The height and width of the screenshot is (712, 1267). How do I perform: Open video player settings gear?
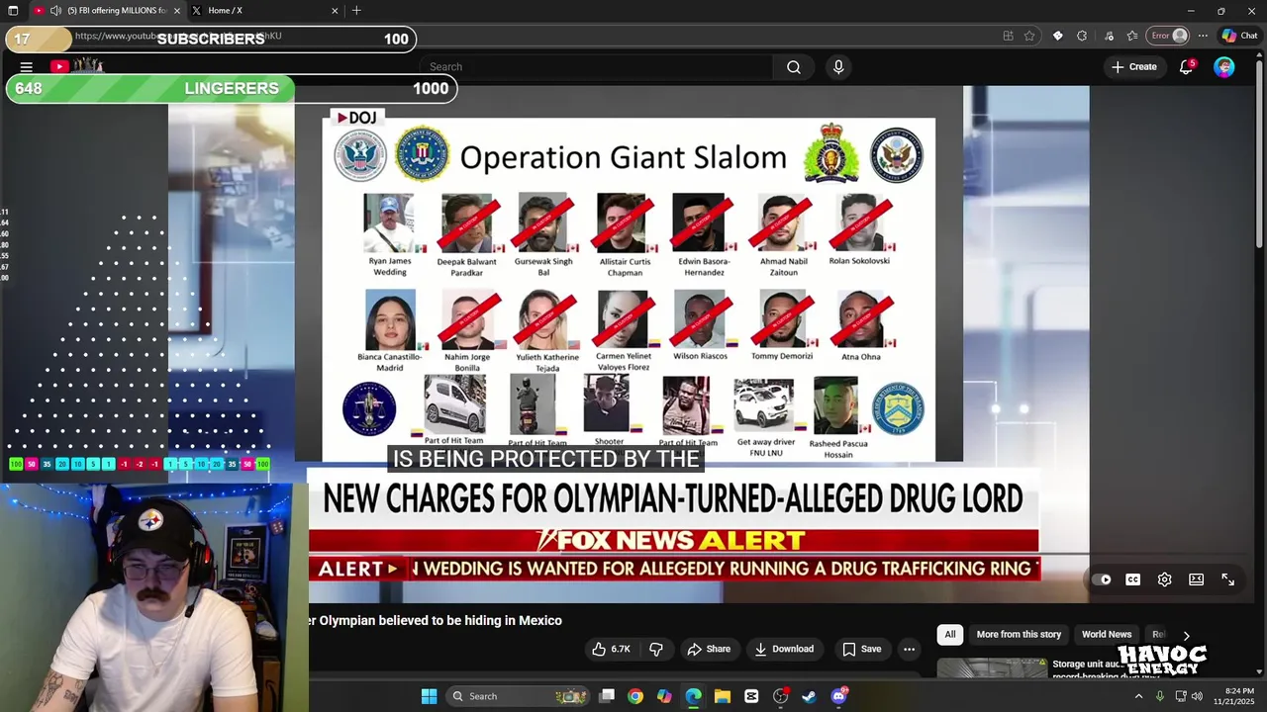[x=1165, y=579]
